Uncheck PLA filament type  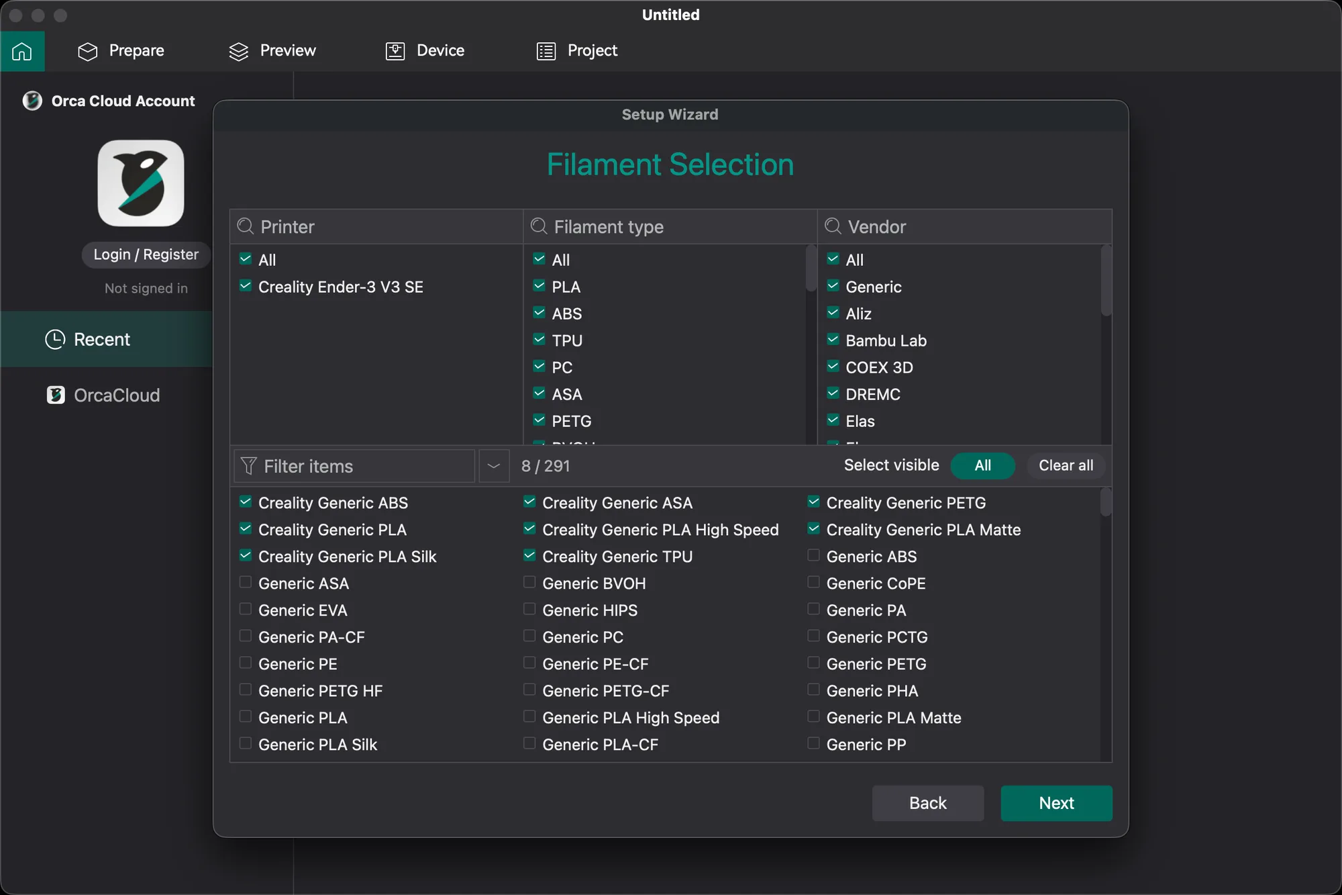pos(539,286)
